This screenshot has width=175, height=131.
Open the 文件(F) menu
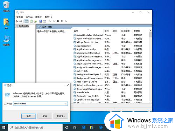pyautogui.click(x=20, y=17)
